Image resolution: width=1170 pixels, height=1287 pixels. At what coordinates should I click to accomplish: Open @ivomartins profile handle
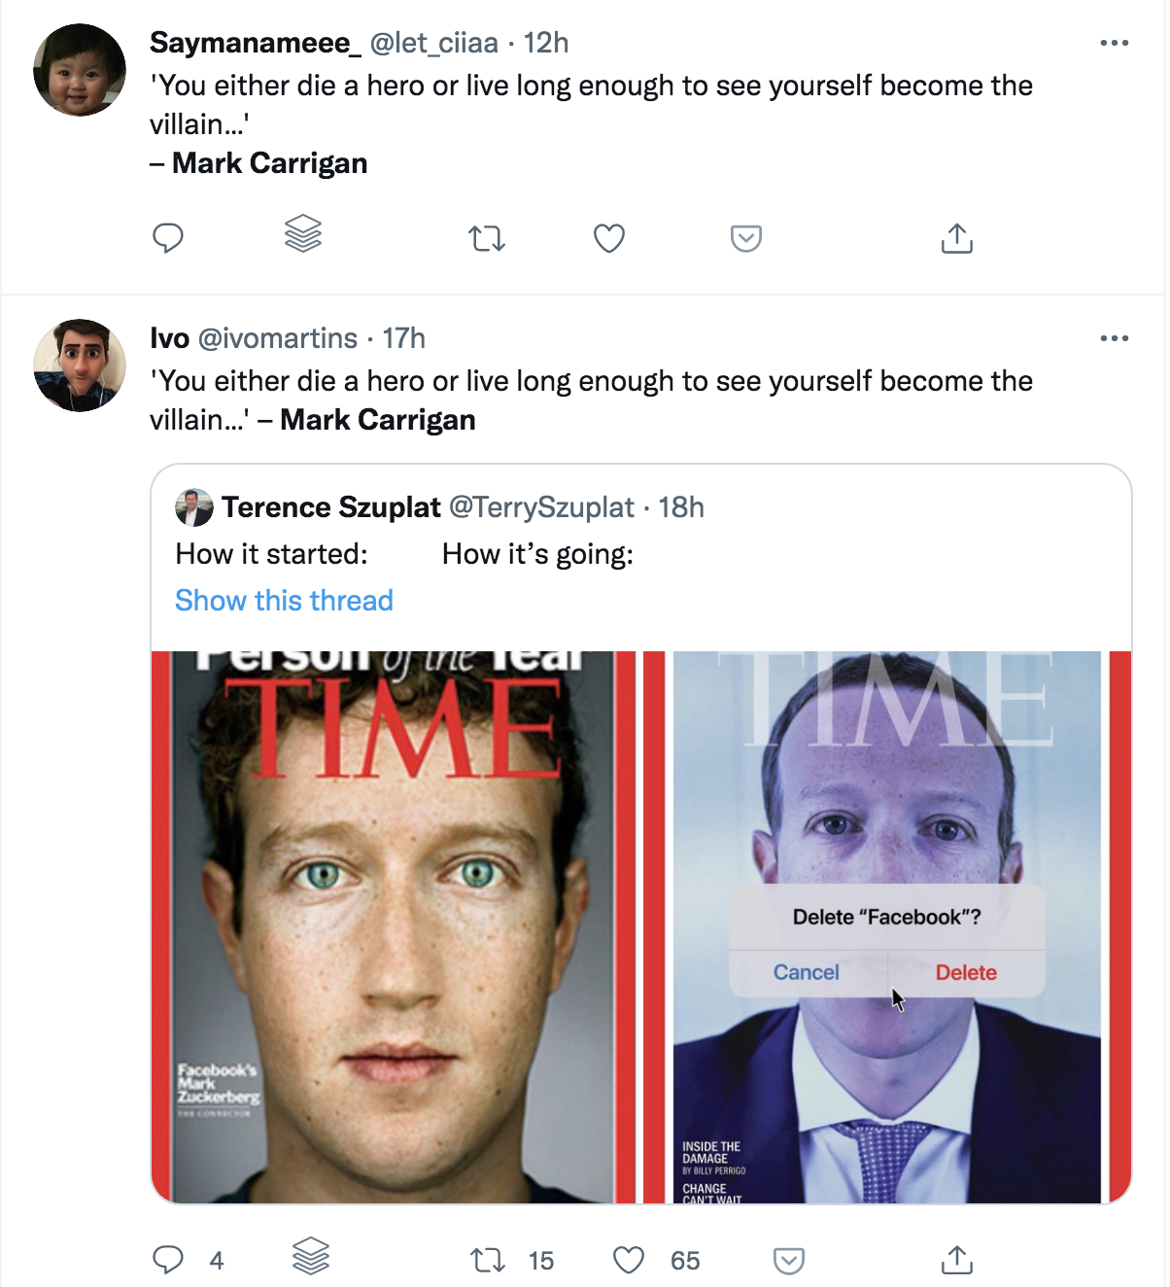(278, 338)
